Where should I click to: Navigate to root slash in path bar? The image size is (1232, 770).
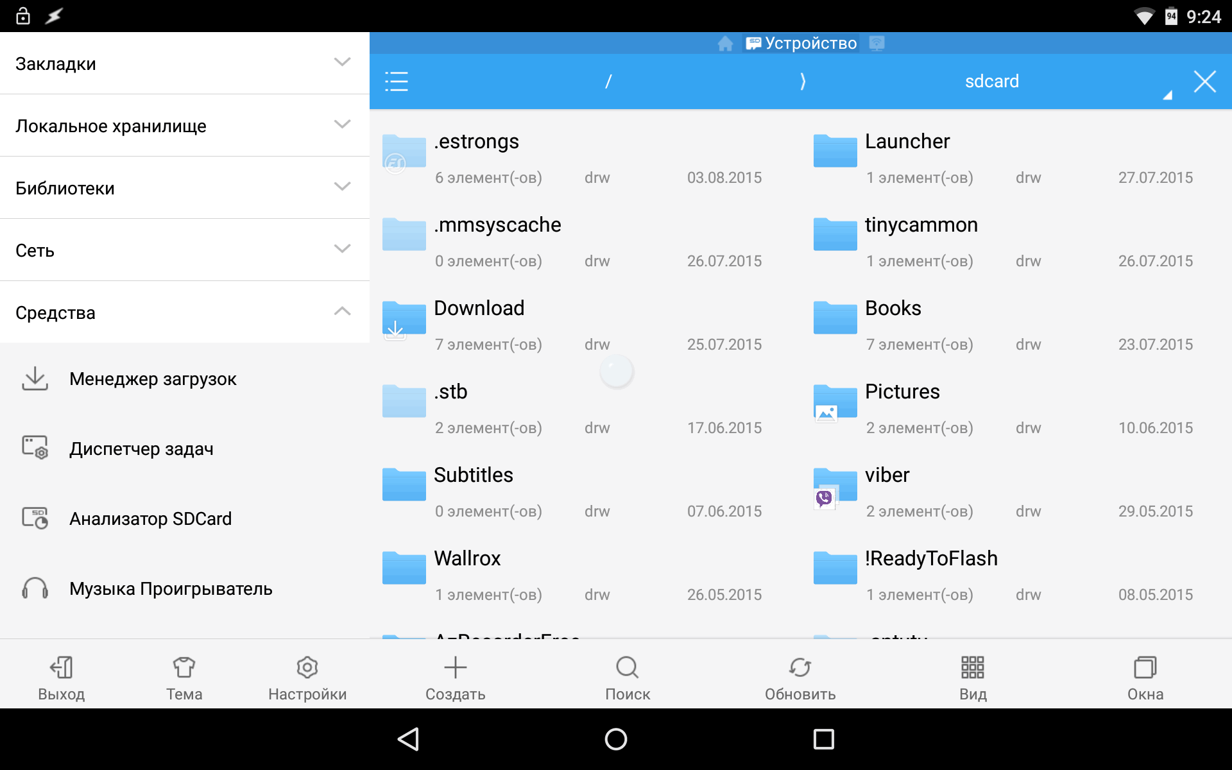click(608, 81)
